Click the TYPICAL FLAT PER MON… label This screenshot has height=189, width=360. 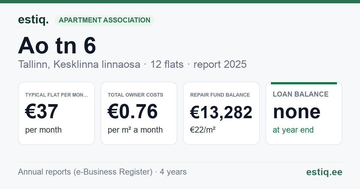(x=57, y=95)
